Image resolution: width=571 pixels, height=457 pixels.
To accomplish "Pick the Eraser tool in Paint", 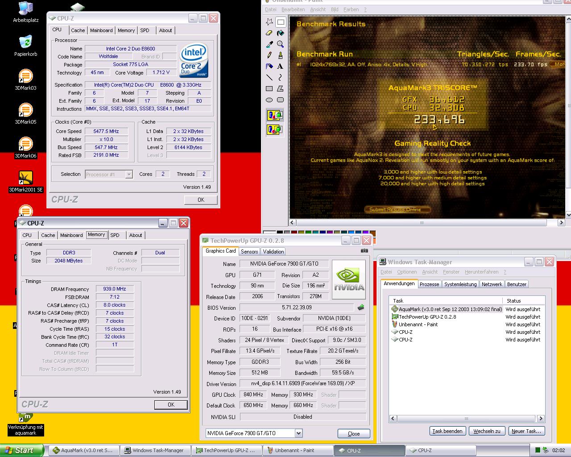I will (x=269, y=33).
